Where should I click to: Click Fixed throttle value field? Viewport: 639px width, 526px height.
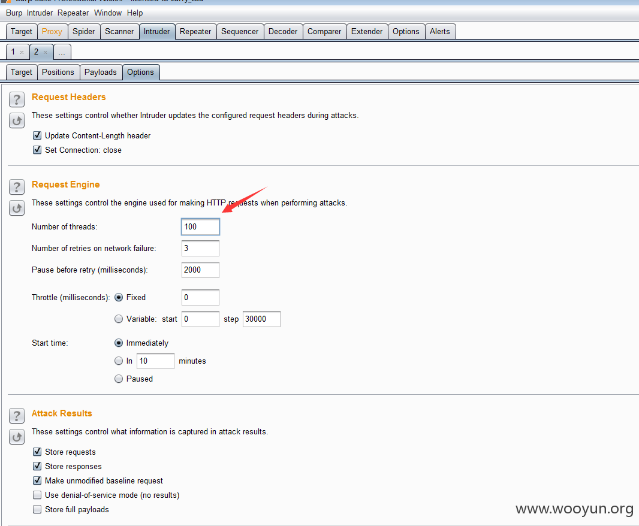[200, 297]
